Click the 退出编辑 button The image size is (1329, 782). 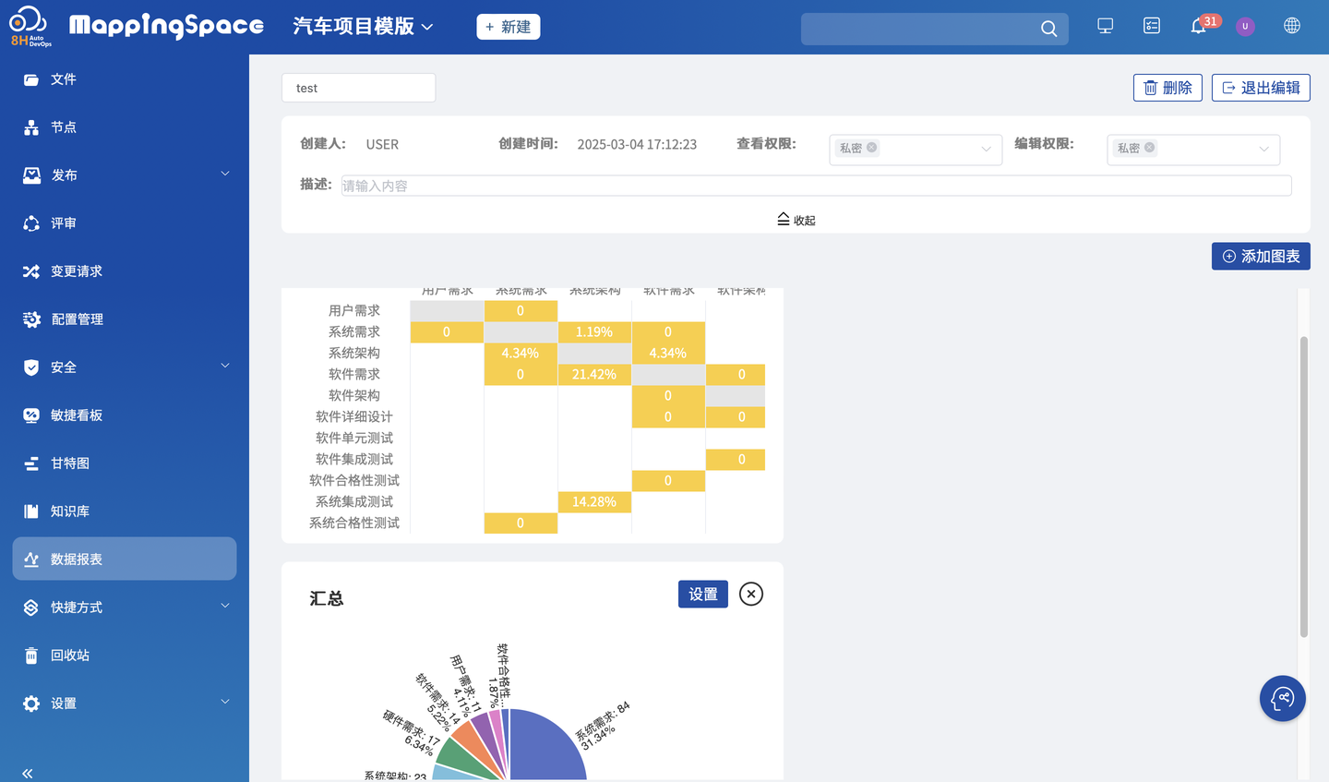1261,88
